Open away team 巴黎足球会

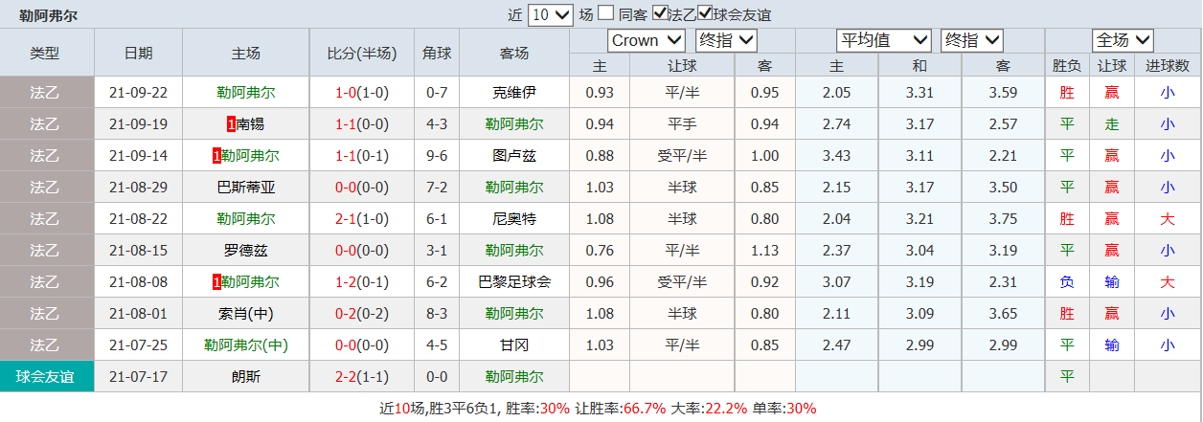(x=514, y=281)
